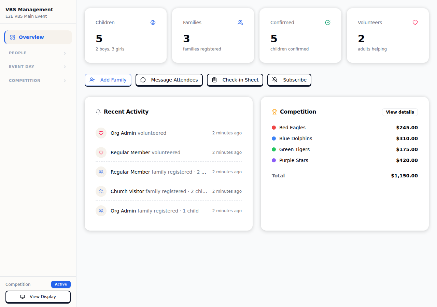Open the VBS Management header area
The image size is (437, 307).
coord(29,10)
